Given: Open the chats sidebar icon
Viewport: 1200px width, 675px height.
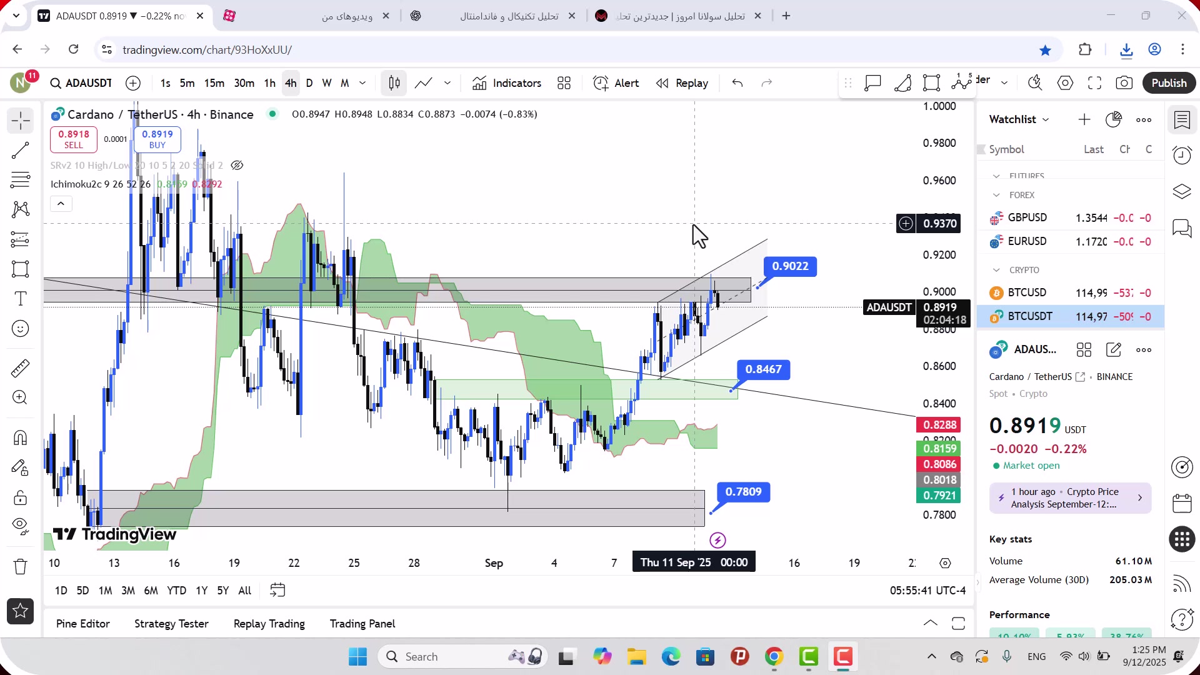Looking at the screenshot, I should pyautogui.click(x=1182, y=228).
